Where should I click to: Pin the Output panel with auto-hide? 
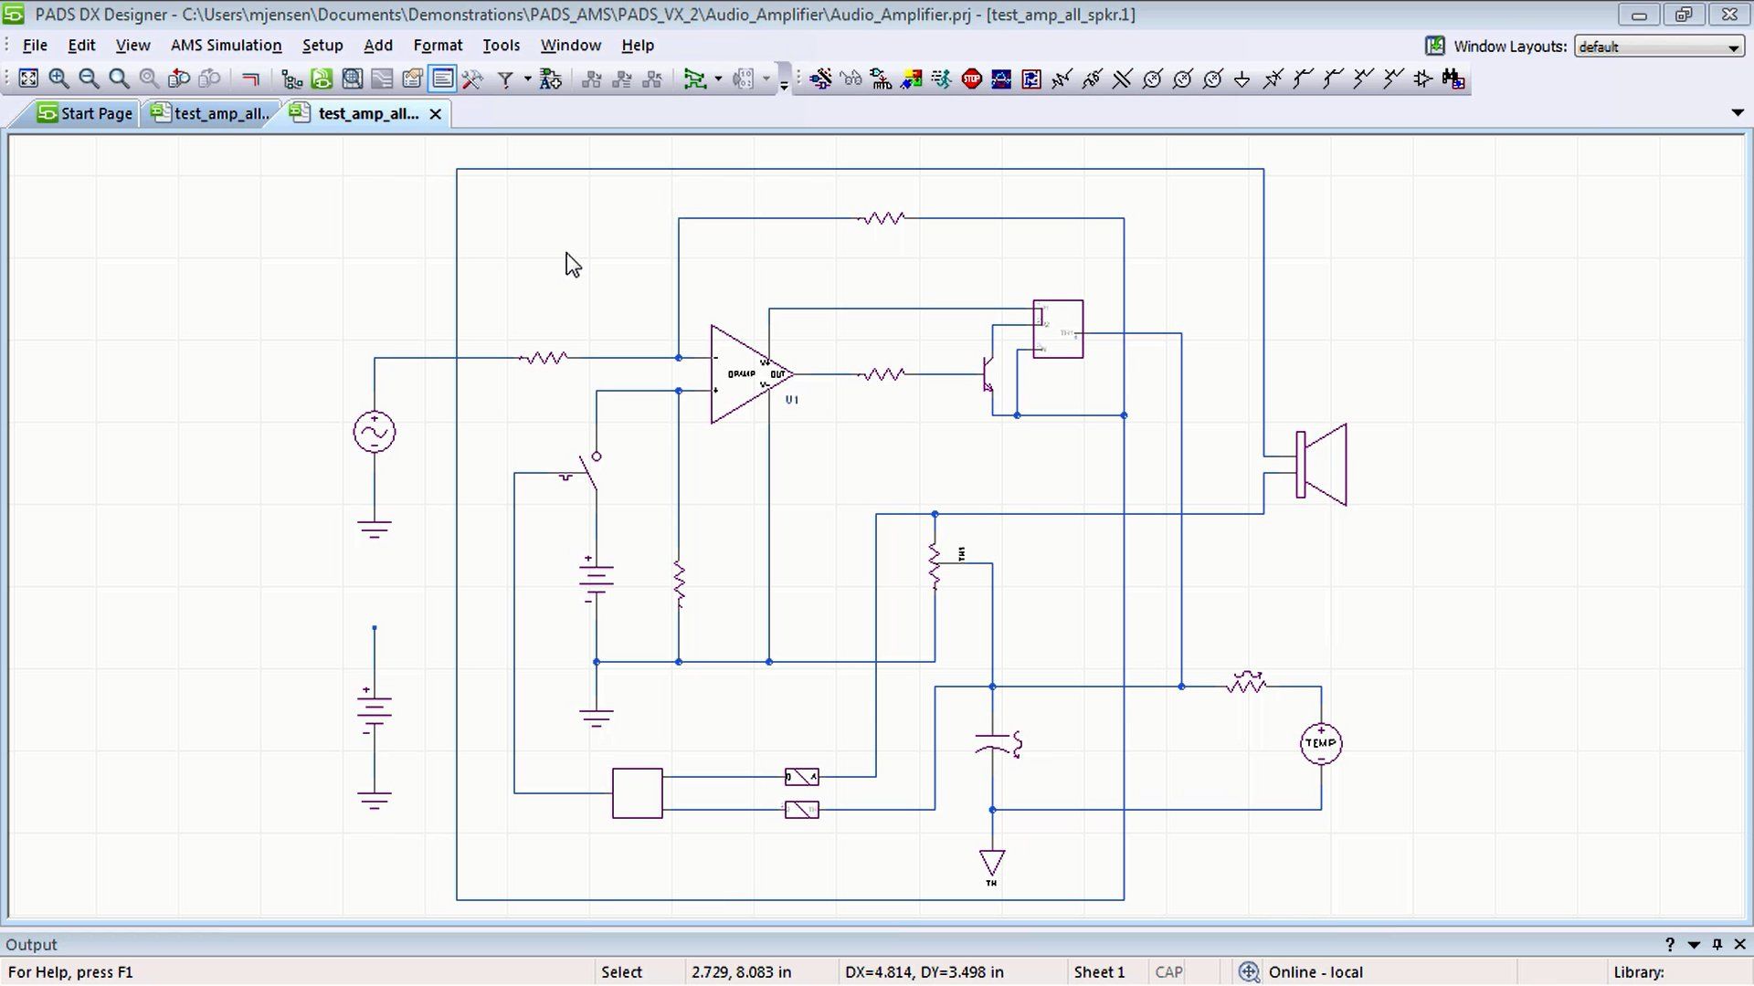point(1717,945)
